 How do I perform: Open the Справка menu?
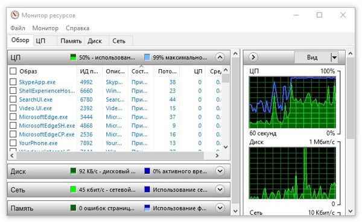pos(77,28)
